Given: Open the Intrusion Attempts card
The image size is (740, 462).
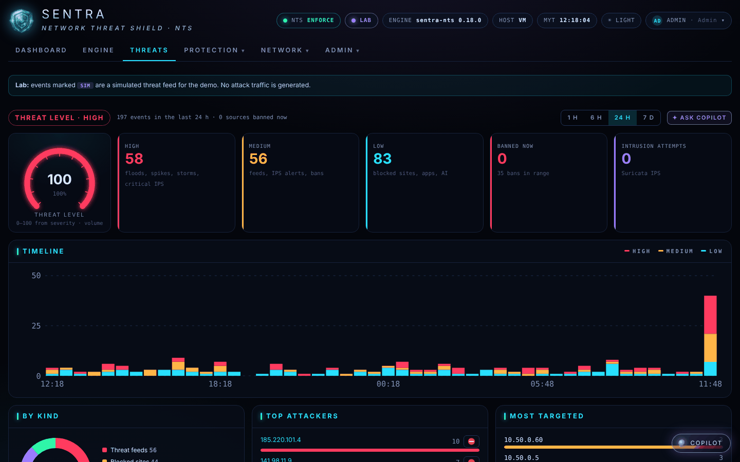Looking at the screenshot, I should 673,183.
